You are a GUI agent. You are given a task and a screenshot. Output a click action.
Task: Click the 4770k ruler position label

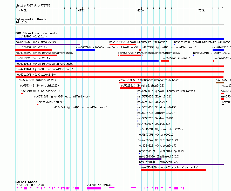(201, 10)
